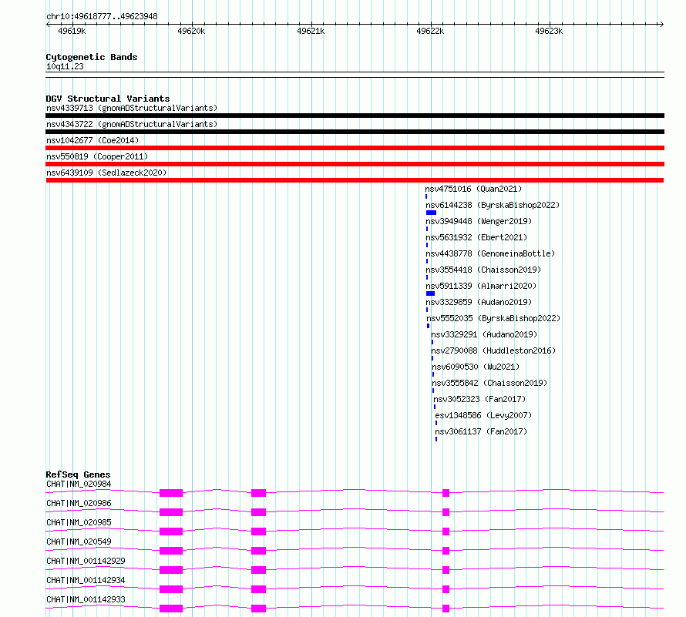This screenshot has height=617, width=686.
Task: Select the CHAT|NM_001142933 transcript label
Action: pos(86,599)
